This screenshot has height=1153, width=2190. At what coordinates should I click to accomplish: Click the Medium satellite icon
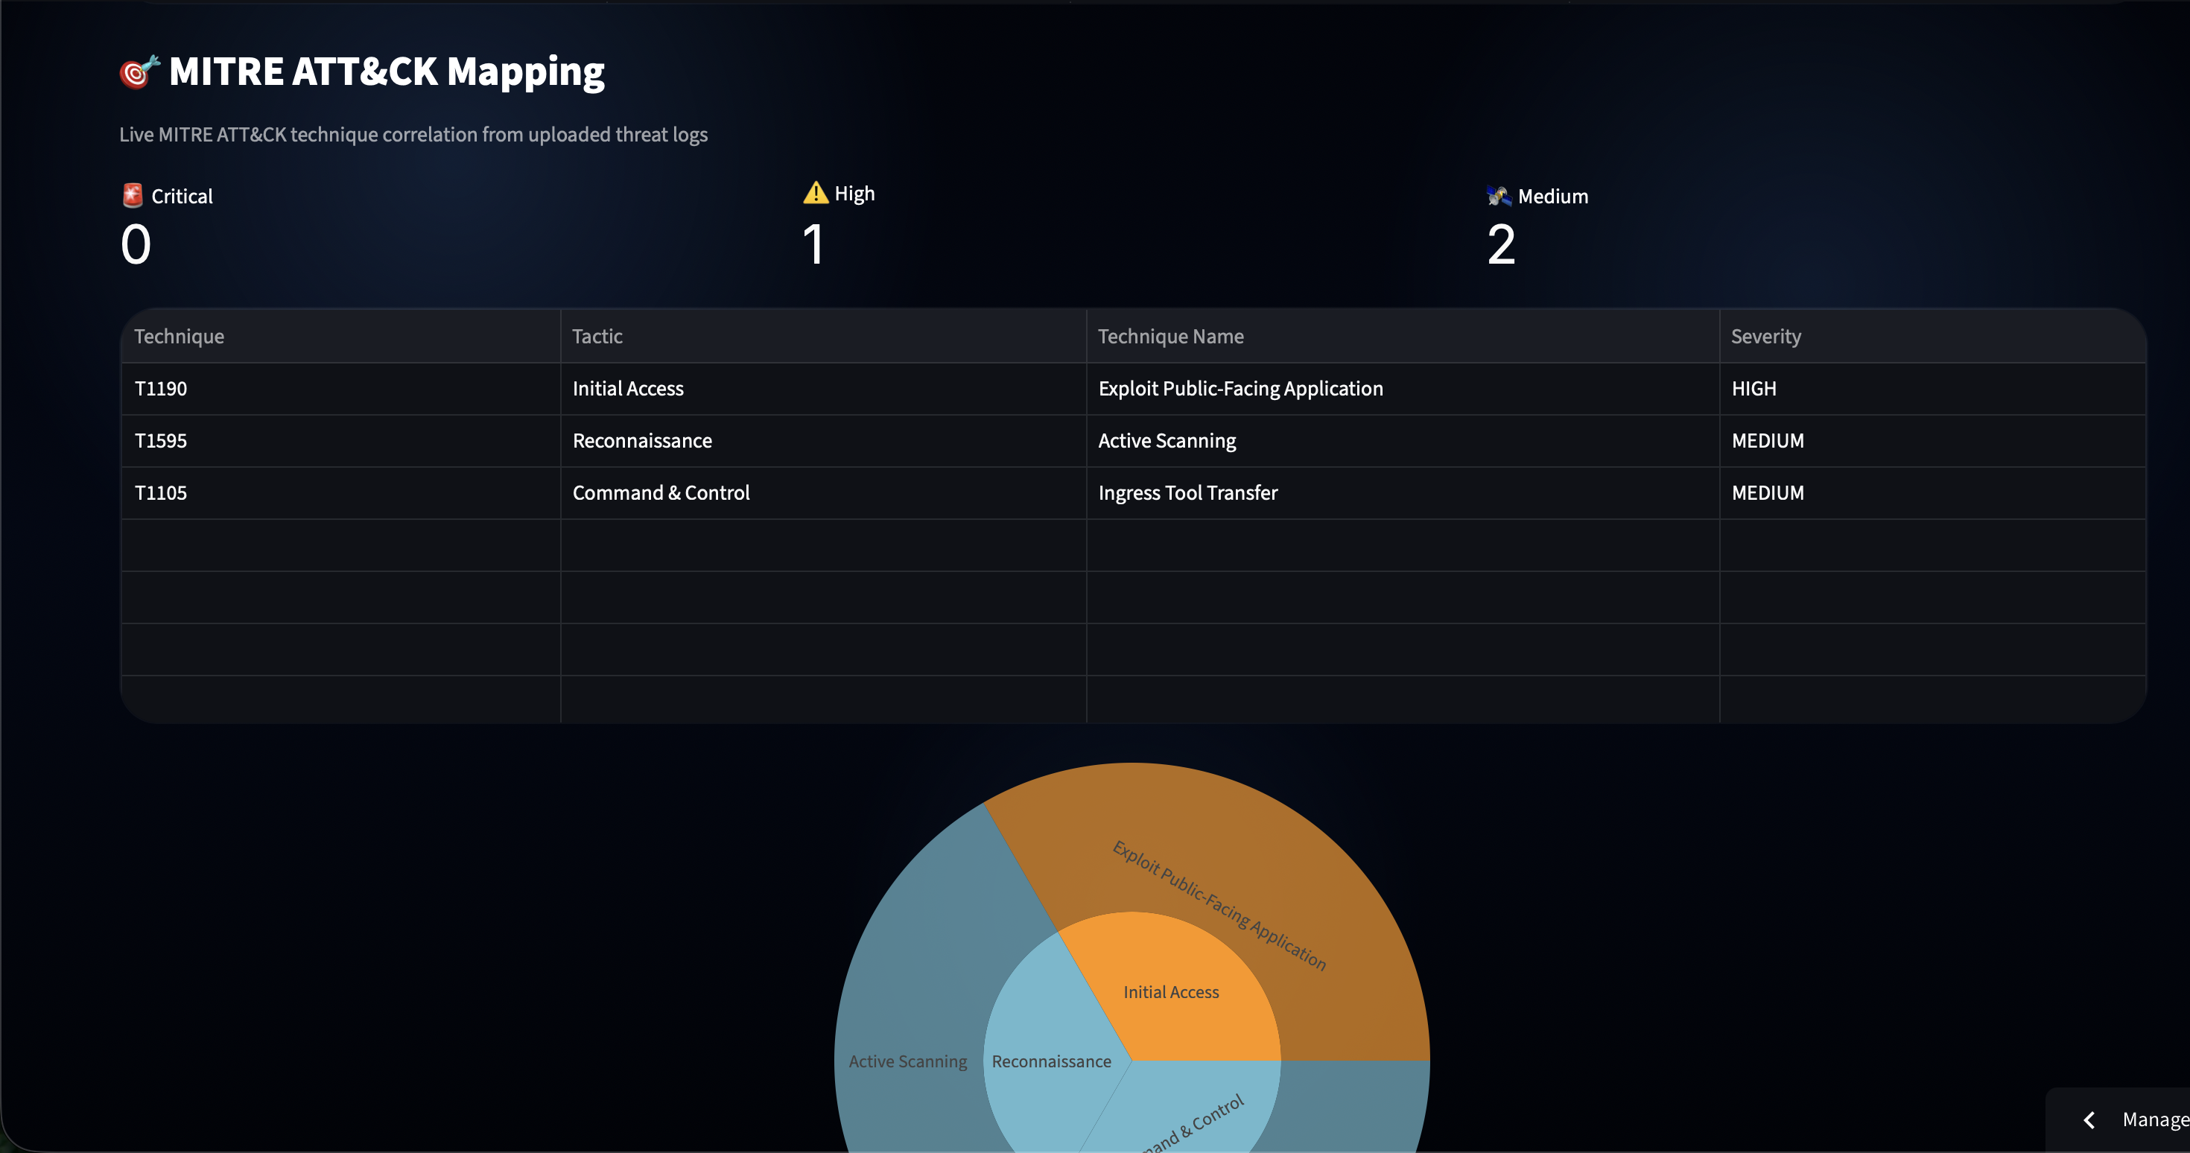tap(1498, 197)
